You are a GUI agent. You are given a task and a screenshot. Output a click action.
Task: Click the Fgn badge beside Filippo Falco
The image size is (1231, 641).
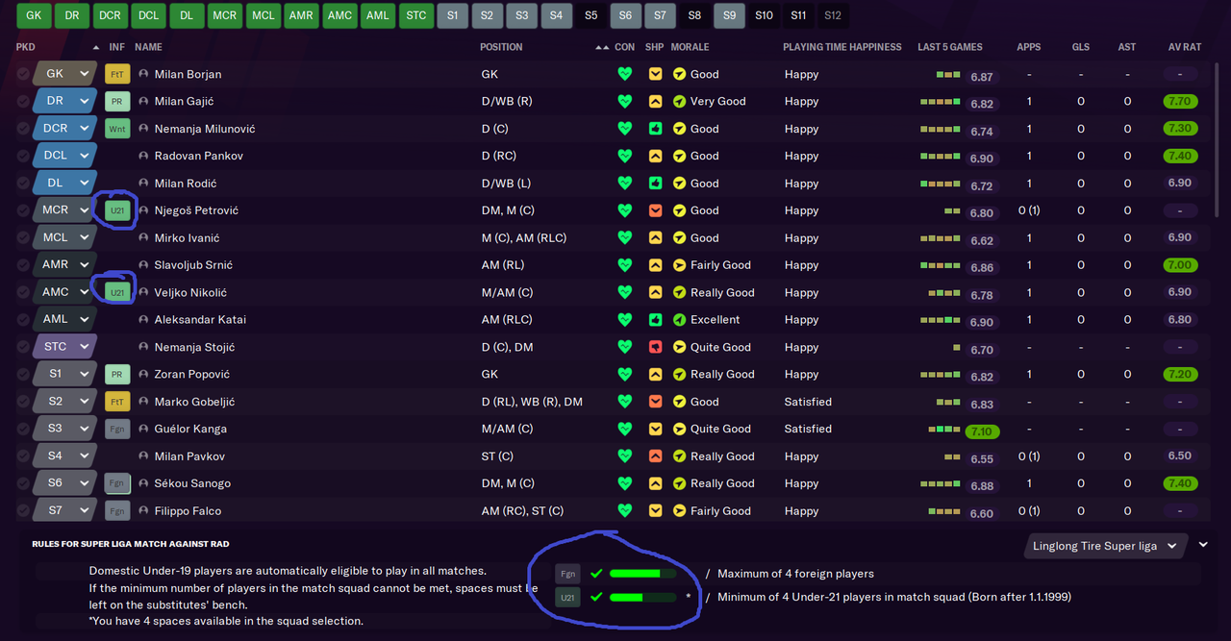click(116, 511)
